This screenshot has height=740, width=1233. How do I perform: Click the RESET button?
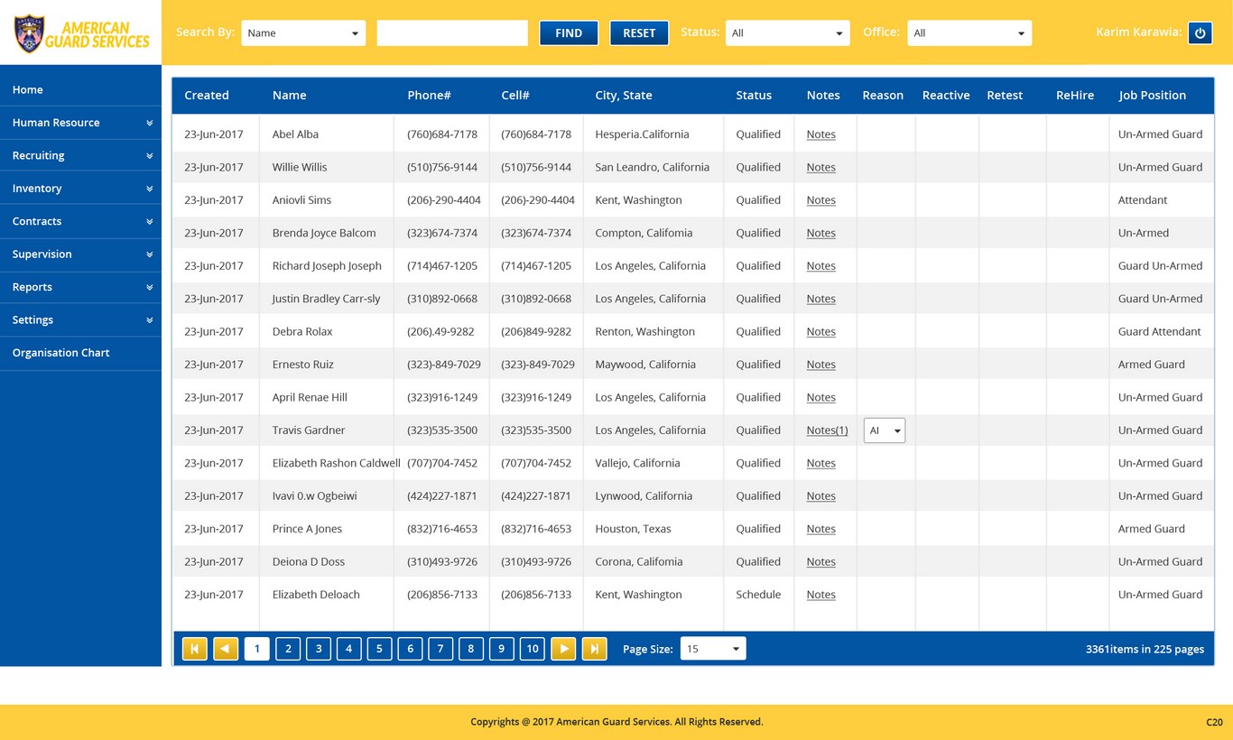[639, 32]
